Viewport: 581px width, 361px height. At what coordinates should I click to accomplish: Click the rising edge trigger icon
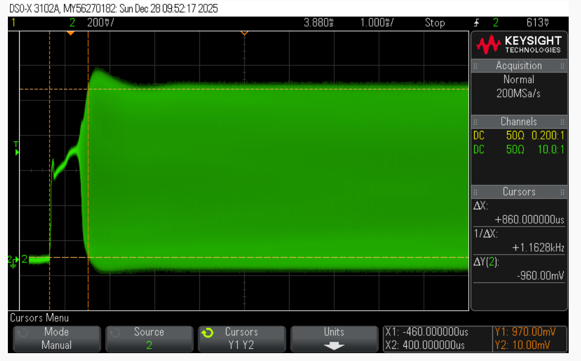477,23
